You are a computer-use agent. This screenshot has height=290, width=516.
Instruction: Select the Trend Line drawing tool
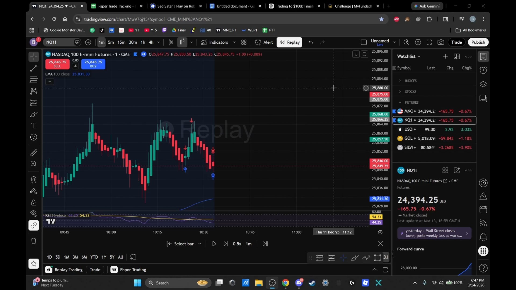(x=34, y=68)
